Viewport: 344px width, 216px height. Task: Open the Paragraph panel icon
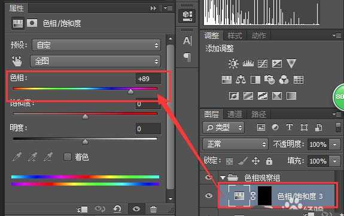point(187,57)
